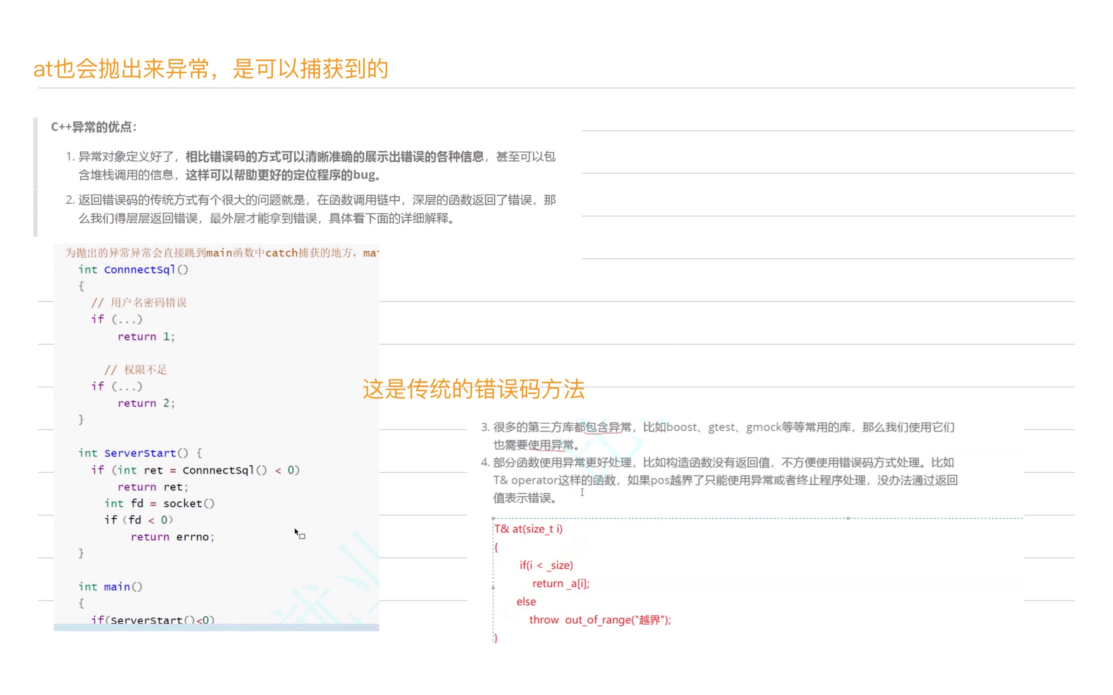Click the top-middle handle of the selected text box

click(848, 518)
